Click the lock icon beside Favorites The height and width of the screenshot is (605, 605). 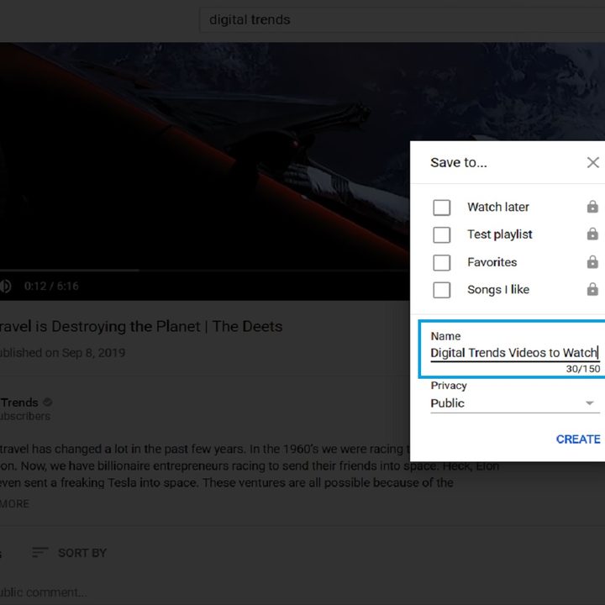pyautogui.click(x=592, y=261)
